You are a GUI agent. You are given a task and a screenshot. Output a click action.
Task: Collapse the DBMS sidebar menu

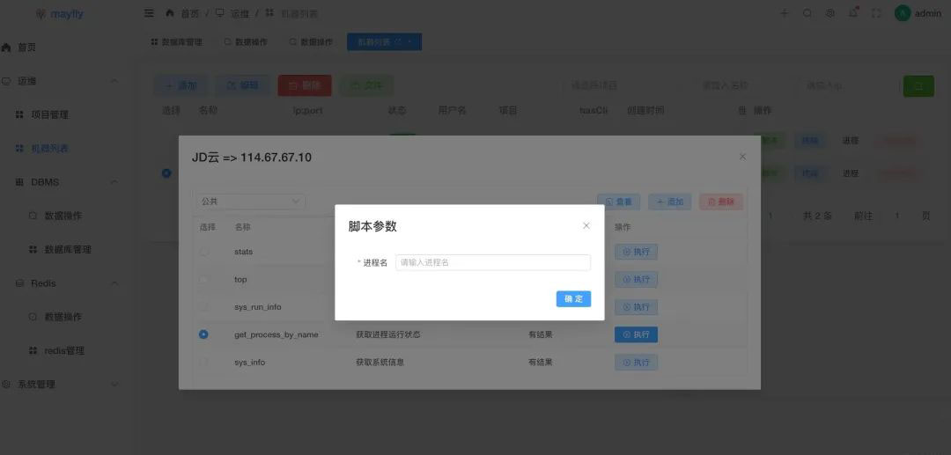tap(114, 182)
